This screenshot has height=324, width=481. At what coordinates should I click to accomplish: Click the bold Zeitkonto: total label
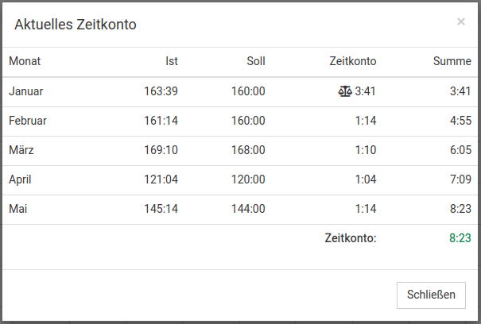pos(350,238)
